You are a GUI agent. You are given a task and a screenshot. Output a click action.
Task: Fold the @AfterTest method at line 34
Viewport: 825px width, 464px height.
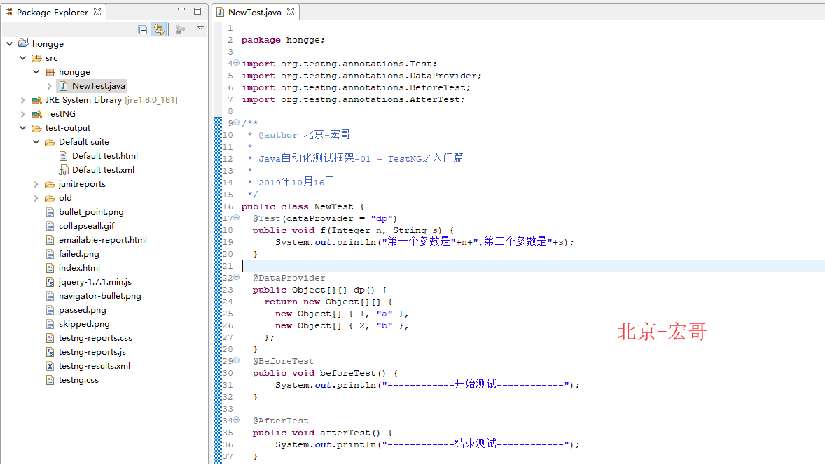[x=236, y=420]
